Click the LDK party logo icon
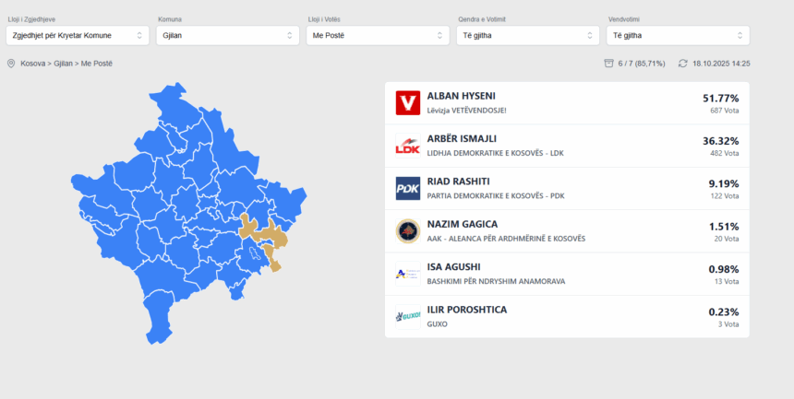 point(407,146)
